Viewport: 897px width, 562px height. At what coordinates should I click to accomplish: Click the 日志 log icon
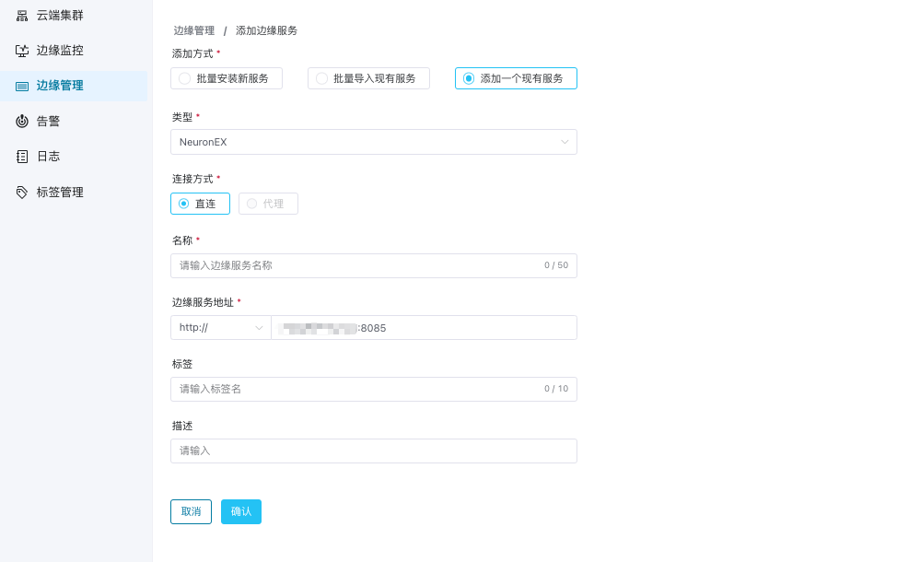tap(22, 157)
